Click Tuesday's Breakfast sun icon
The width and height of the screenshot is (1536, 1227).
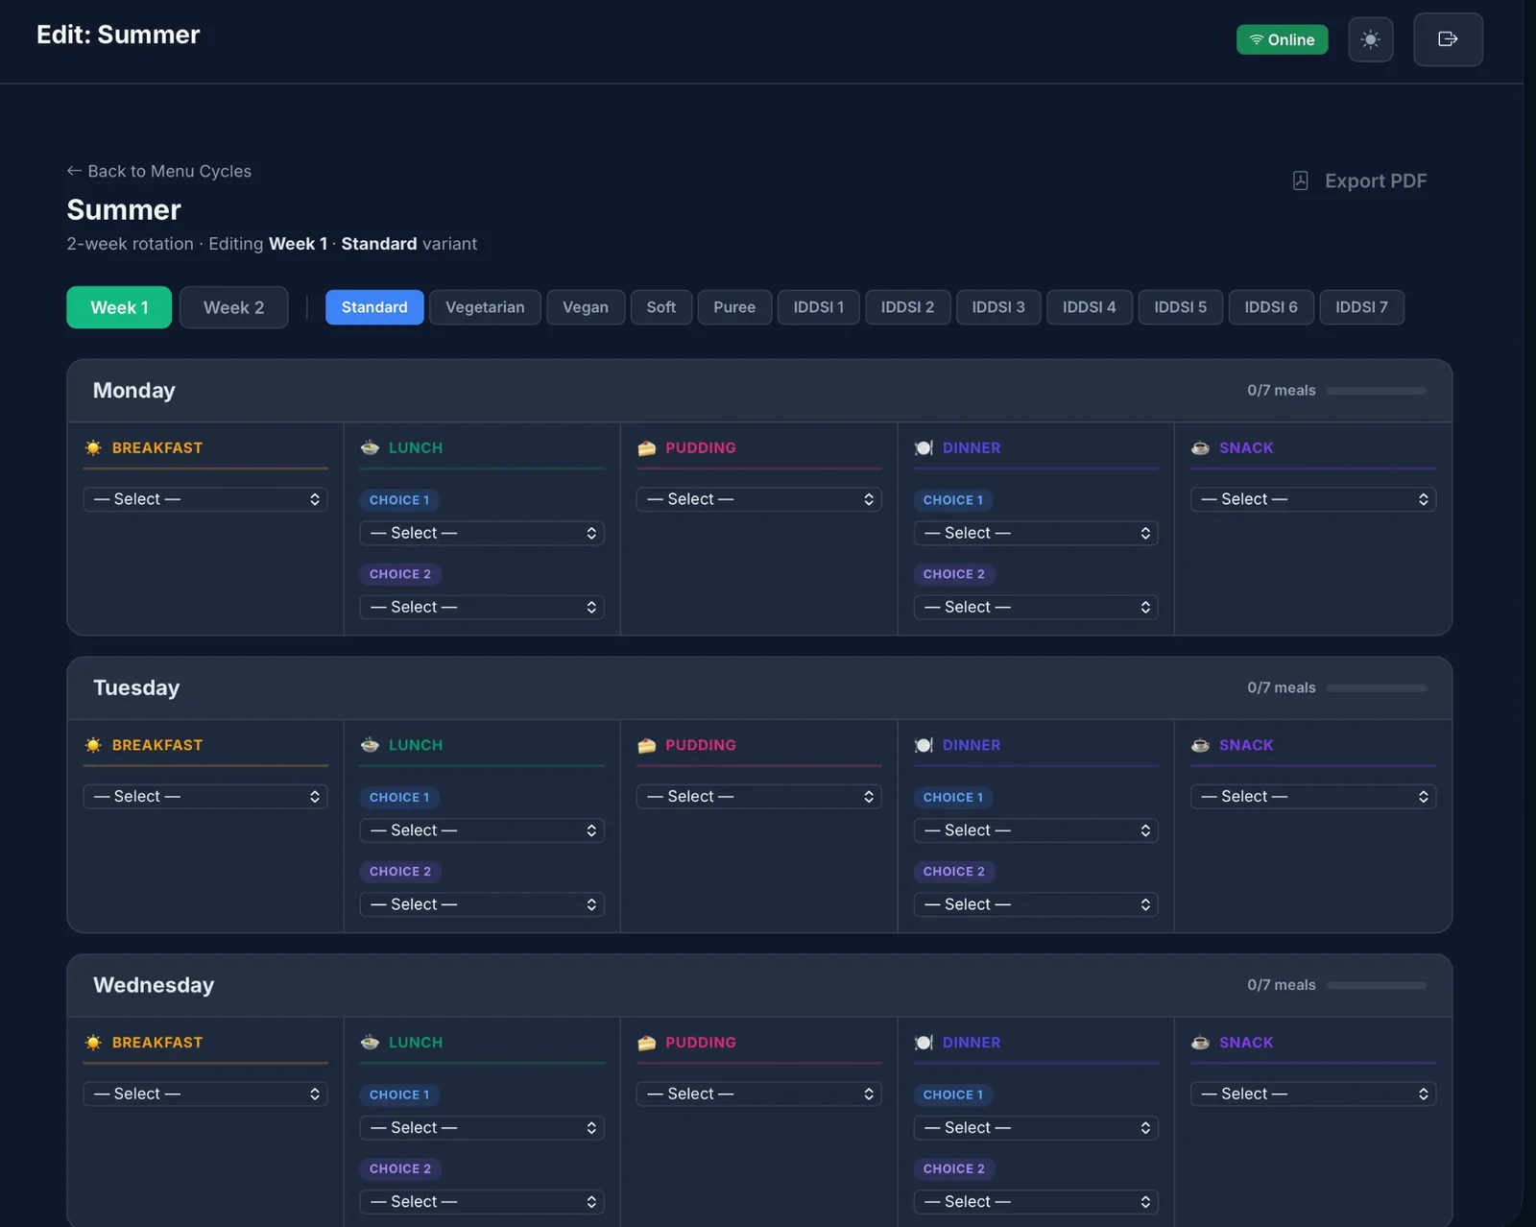(x=93, y=745)
